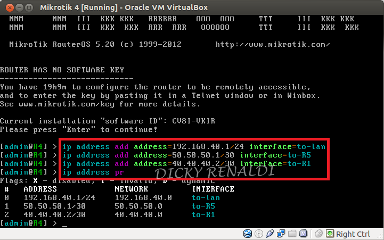Screen dimensions: 384x240
Task: Click the command adding 192.168.40.1/24 to to-lan
Action: point(194,147)
